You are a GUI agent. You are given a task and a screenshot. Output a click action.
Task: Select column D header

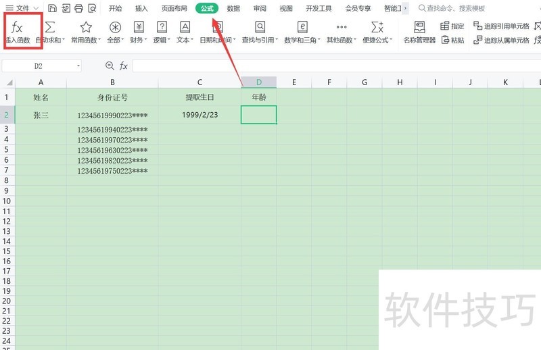(x=259, y=82)
